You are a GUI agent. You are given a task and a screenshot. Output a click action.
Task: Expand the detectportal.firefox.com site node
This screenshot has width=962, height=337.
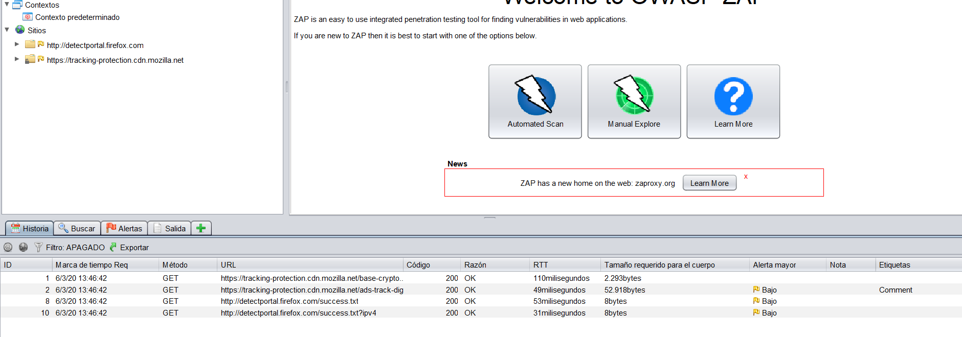click(17, 44)
